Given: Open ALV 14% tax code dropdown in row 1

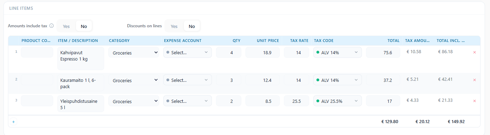Looking at the screenshot, I should (338, 52).
